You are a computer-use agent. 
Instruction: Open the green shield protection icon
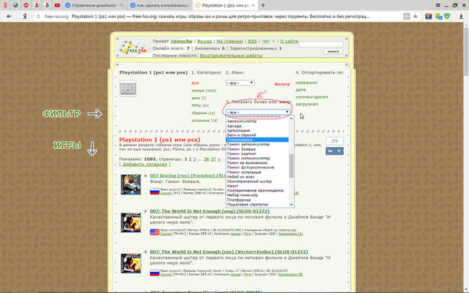coord(447,16)
